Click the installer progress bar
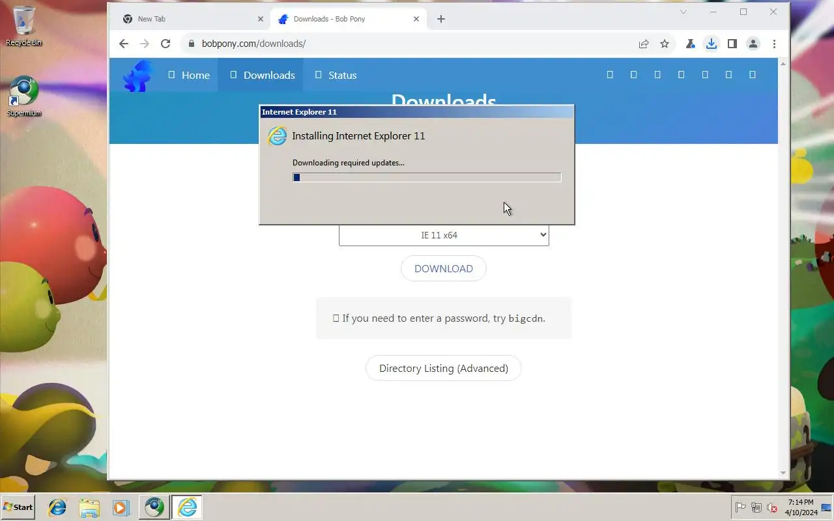 tap(427, 177)
